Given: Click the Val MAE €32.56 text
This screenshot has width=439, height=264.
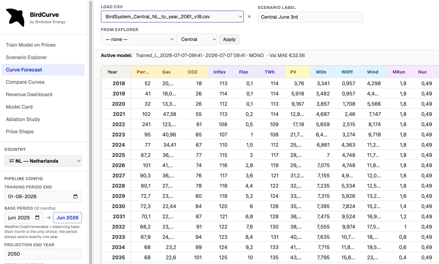Looking at the screenshot, I should 287,55.
